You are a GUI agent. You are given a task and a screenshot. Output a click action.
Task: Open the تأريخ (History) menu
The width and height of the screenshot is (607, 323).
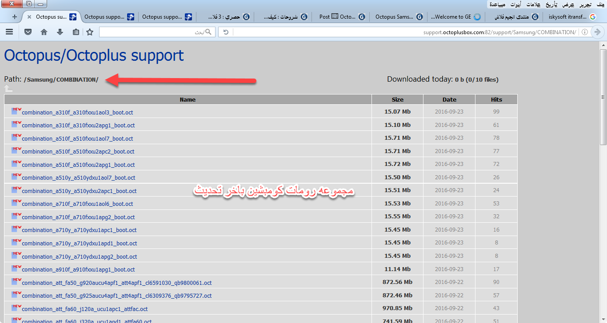(552, 4)
